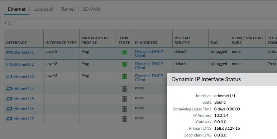Click the gray link state icon for ethernet1/7
This screenshot has width=277, height=139.
pos(125,119)
